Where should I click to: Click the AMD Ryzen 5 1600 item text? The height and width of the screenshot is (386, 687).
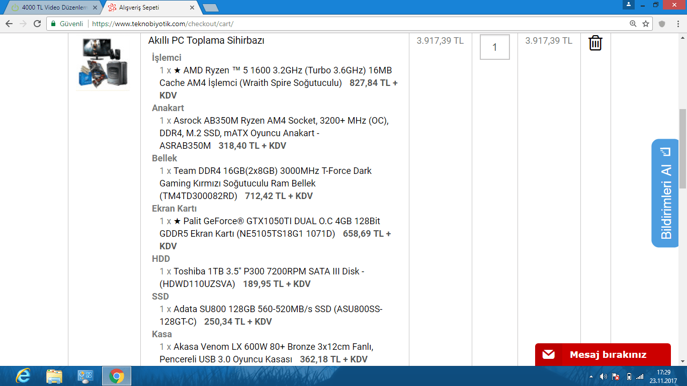tap(276, 76)
